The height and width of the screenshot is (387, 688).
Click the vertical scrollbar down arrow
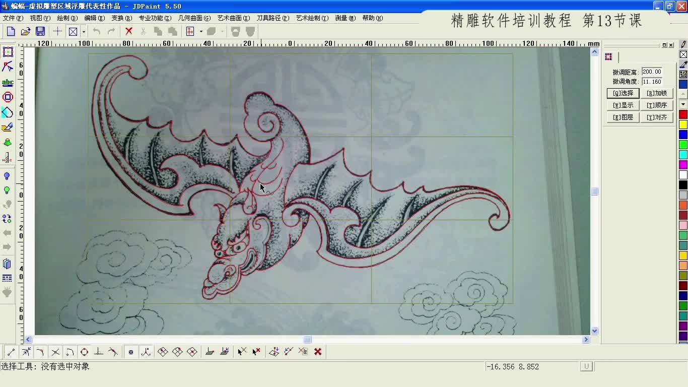(x=595, y=331)
